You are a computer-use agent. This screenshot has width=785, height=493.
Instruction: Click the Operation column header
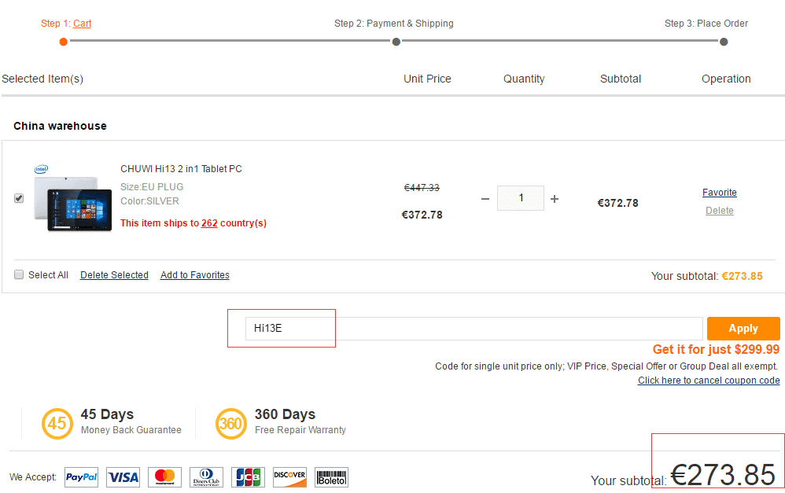726,79
